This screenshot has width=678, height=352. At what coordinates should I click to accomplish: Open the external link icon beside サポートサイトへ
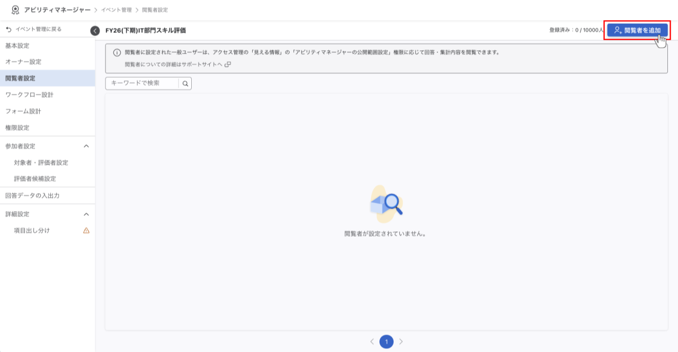(228, 64)
